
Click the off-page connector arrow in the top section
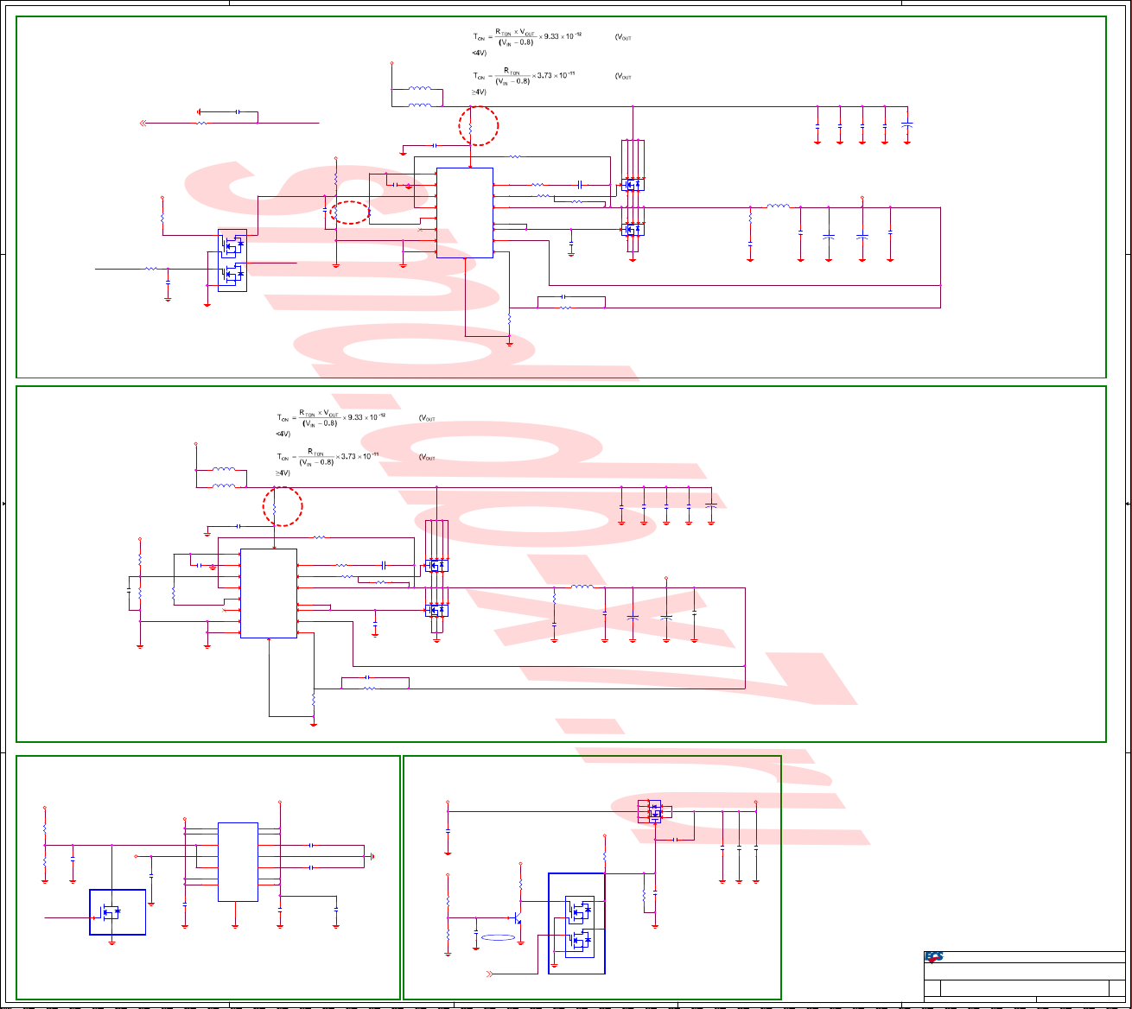[144, 123]
